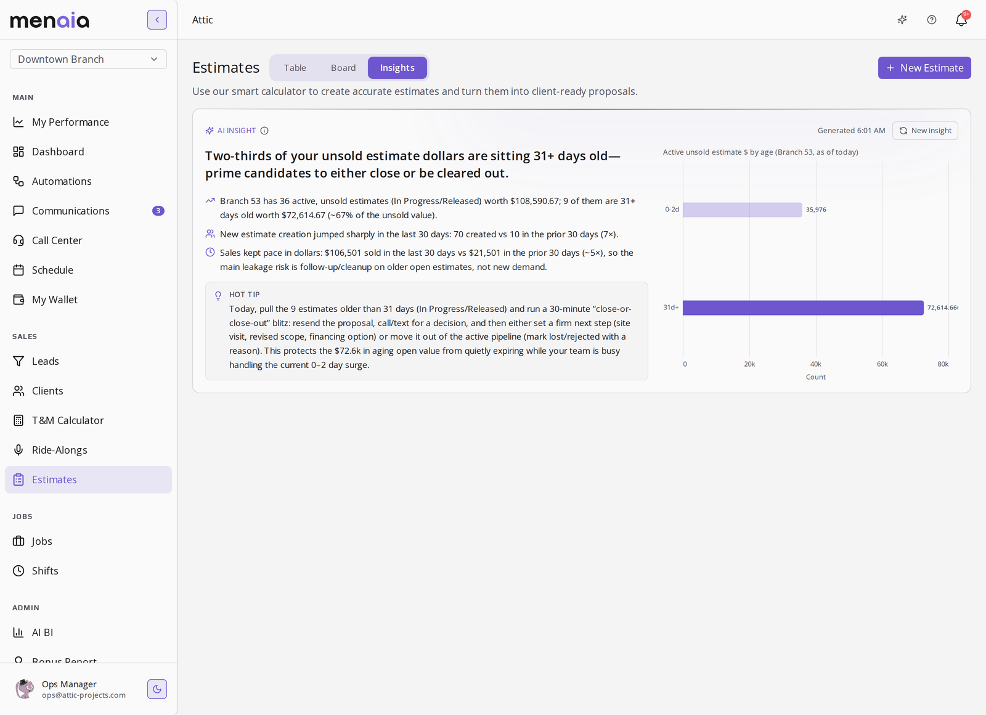986x715 pixels.
Task: Click the Jobs briefcase icon
Action: tap(18, 541)
